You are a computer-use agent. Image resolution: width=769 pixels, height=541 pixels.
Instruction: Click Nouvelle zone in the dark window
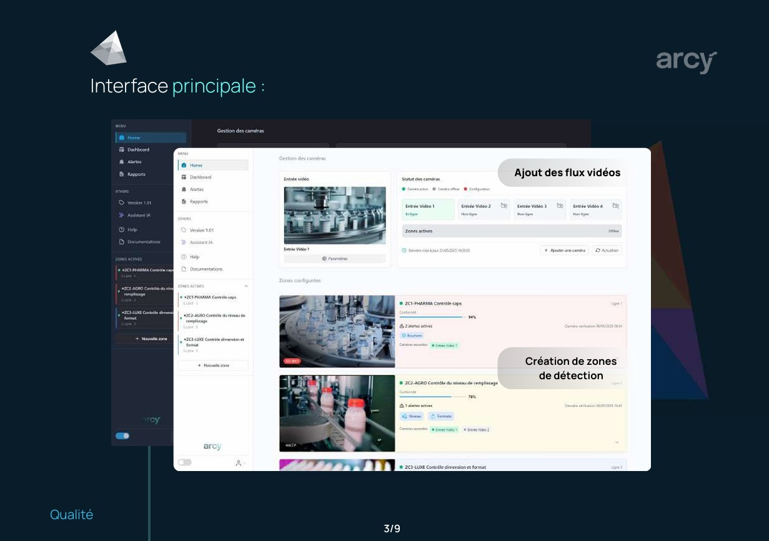point(145,339)
